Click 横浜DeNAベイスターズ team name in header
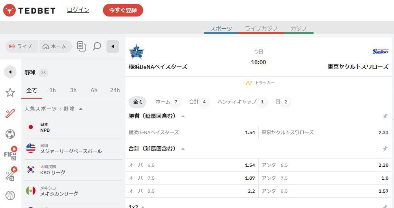 (x=158, y=67)
